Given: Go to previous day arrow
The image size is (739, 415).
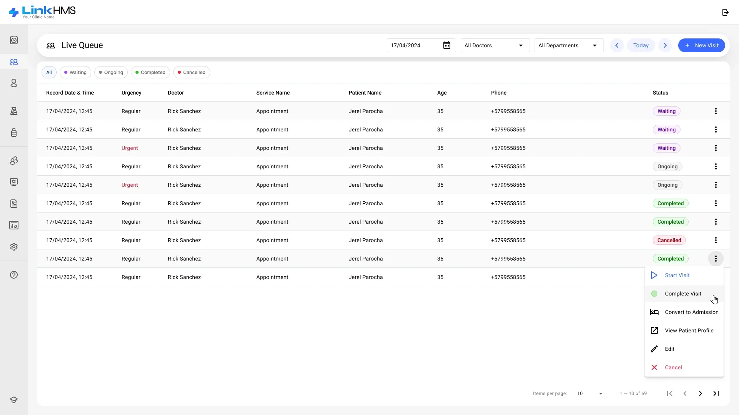Looking at the screenshot, I should tap(617, 45).
